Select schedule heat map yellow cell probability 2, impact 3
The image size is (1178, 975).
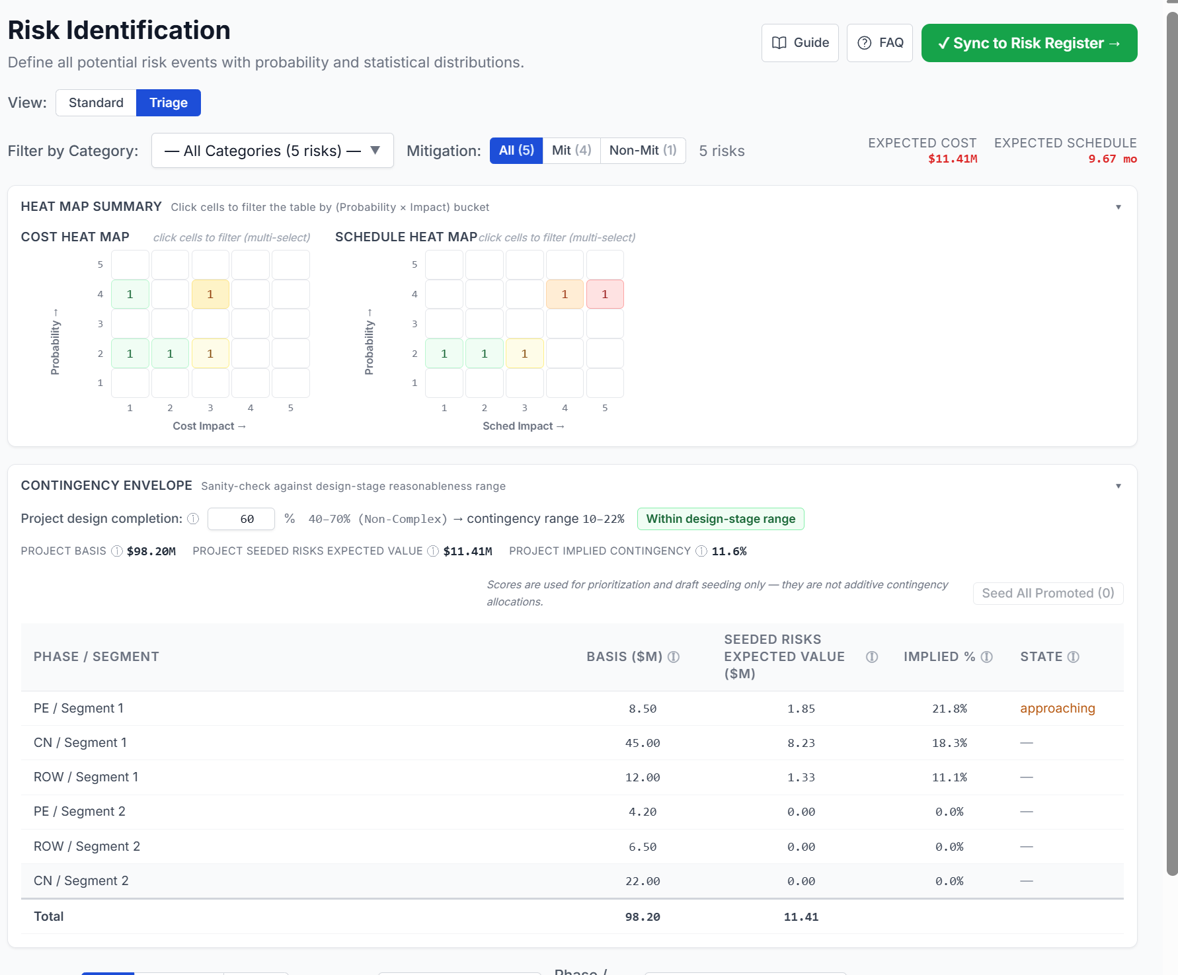tap(525, 354)
